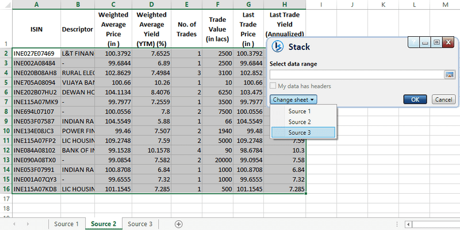The image size is (460, 230).
Task: Click the BANK OF IN descriptor cell
Action: click(x=78, y=150)
